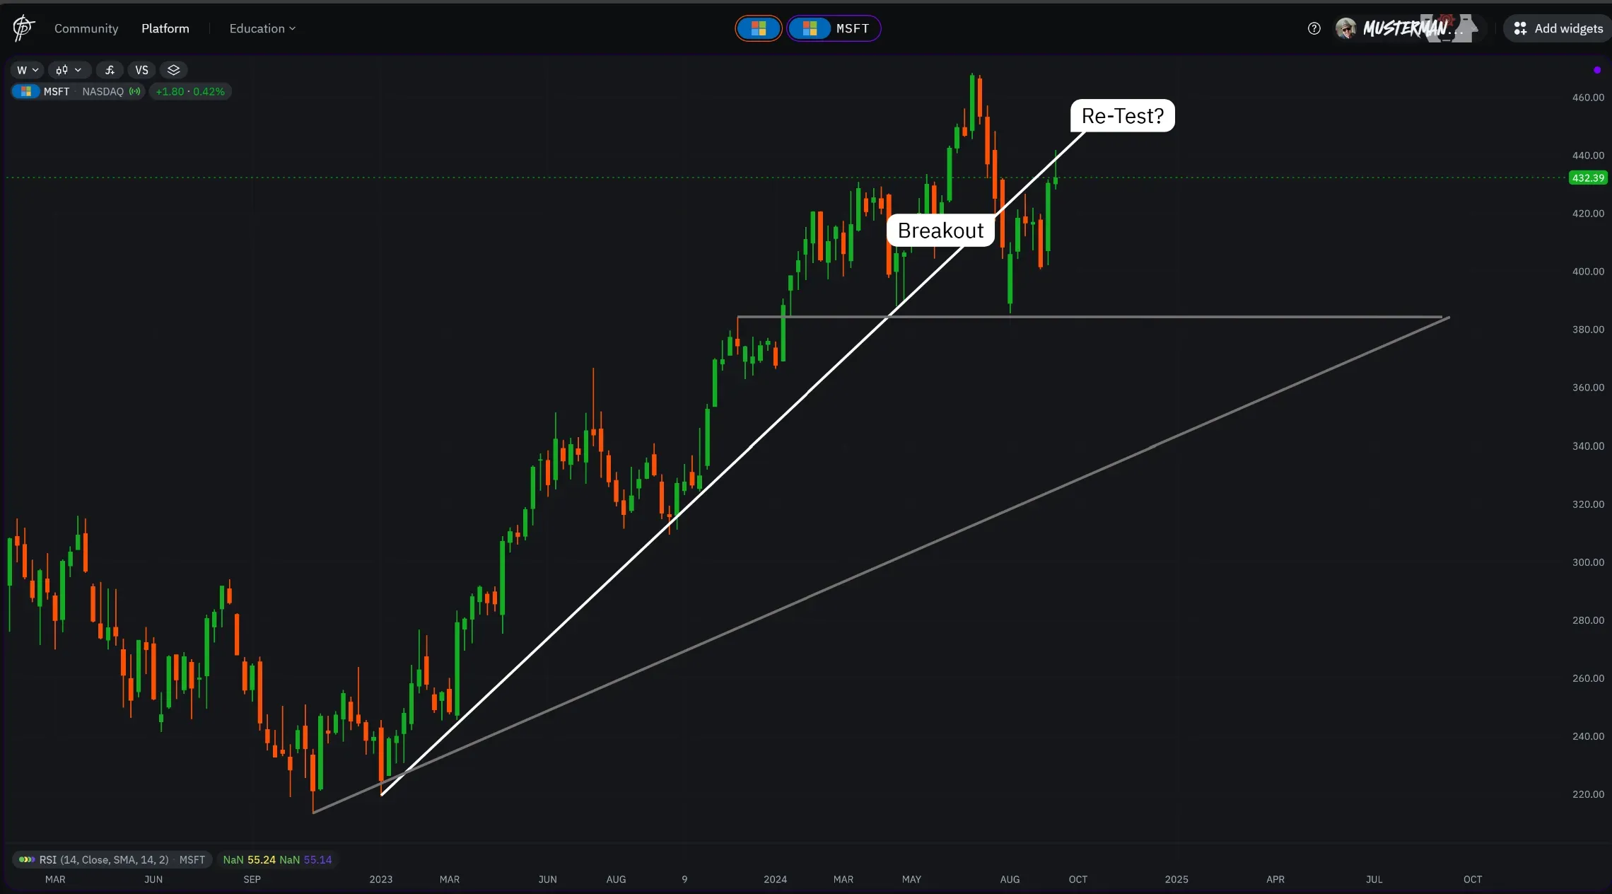Open the Community section
The width and height of the screenshot is (1612, 894).
pos(86,28)
